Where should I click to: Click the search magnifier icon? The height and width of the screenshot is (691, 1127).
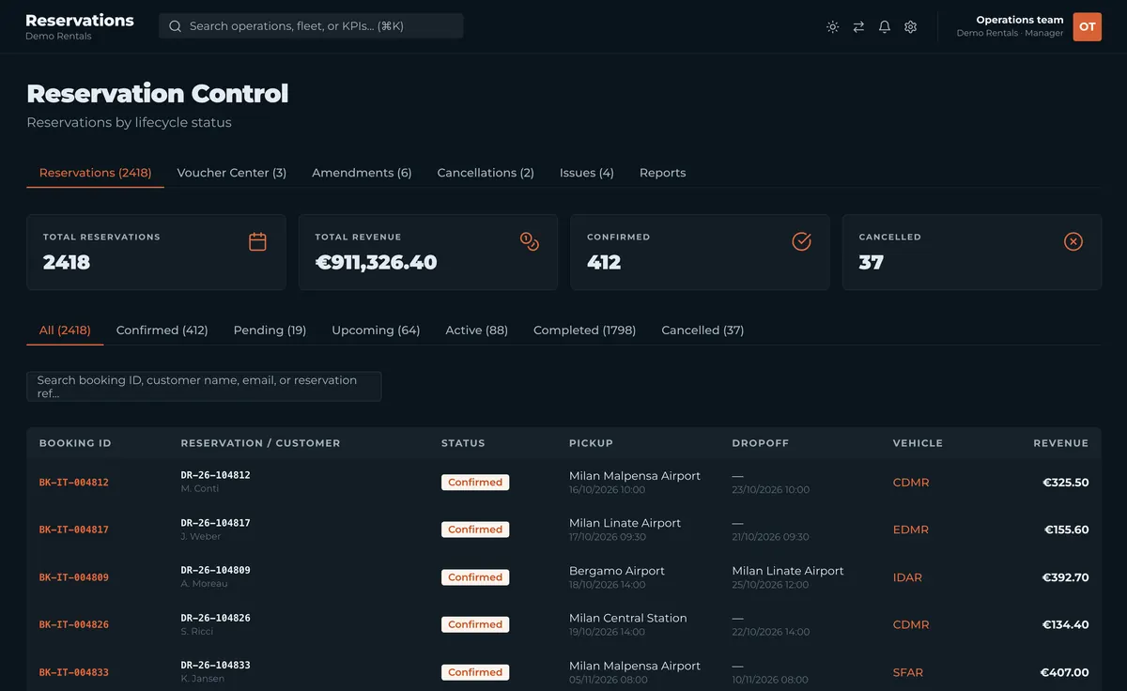coord(175,26)
